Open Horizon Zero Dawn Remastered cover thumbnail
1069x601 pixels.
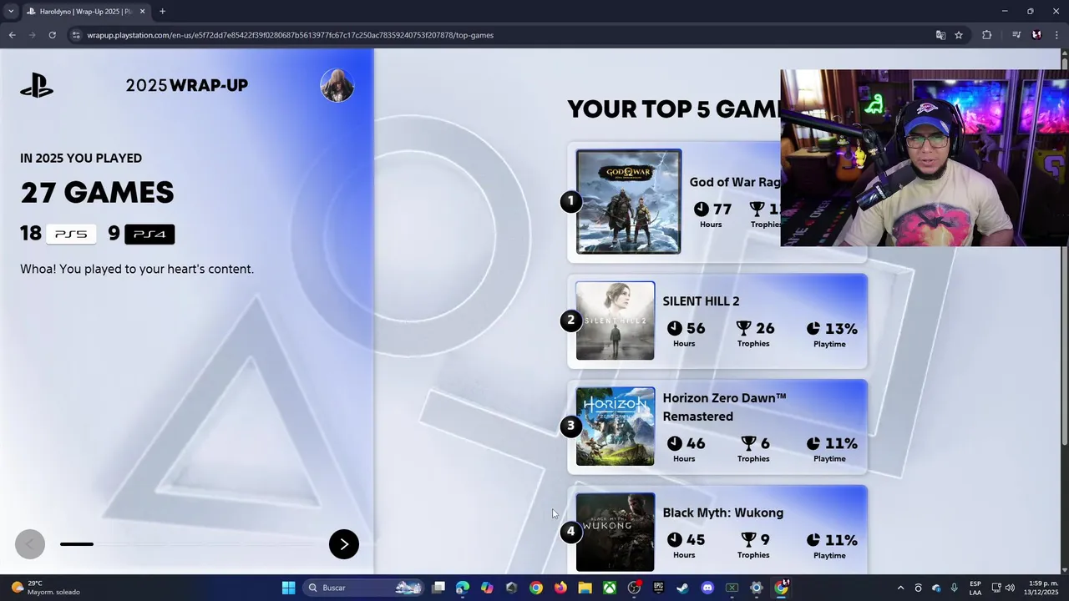point(616,427)
